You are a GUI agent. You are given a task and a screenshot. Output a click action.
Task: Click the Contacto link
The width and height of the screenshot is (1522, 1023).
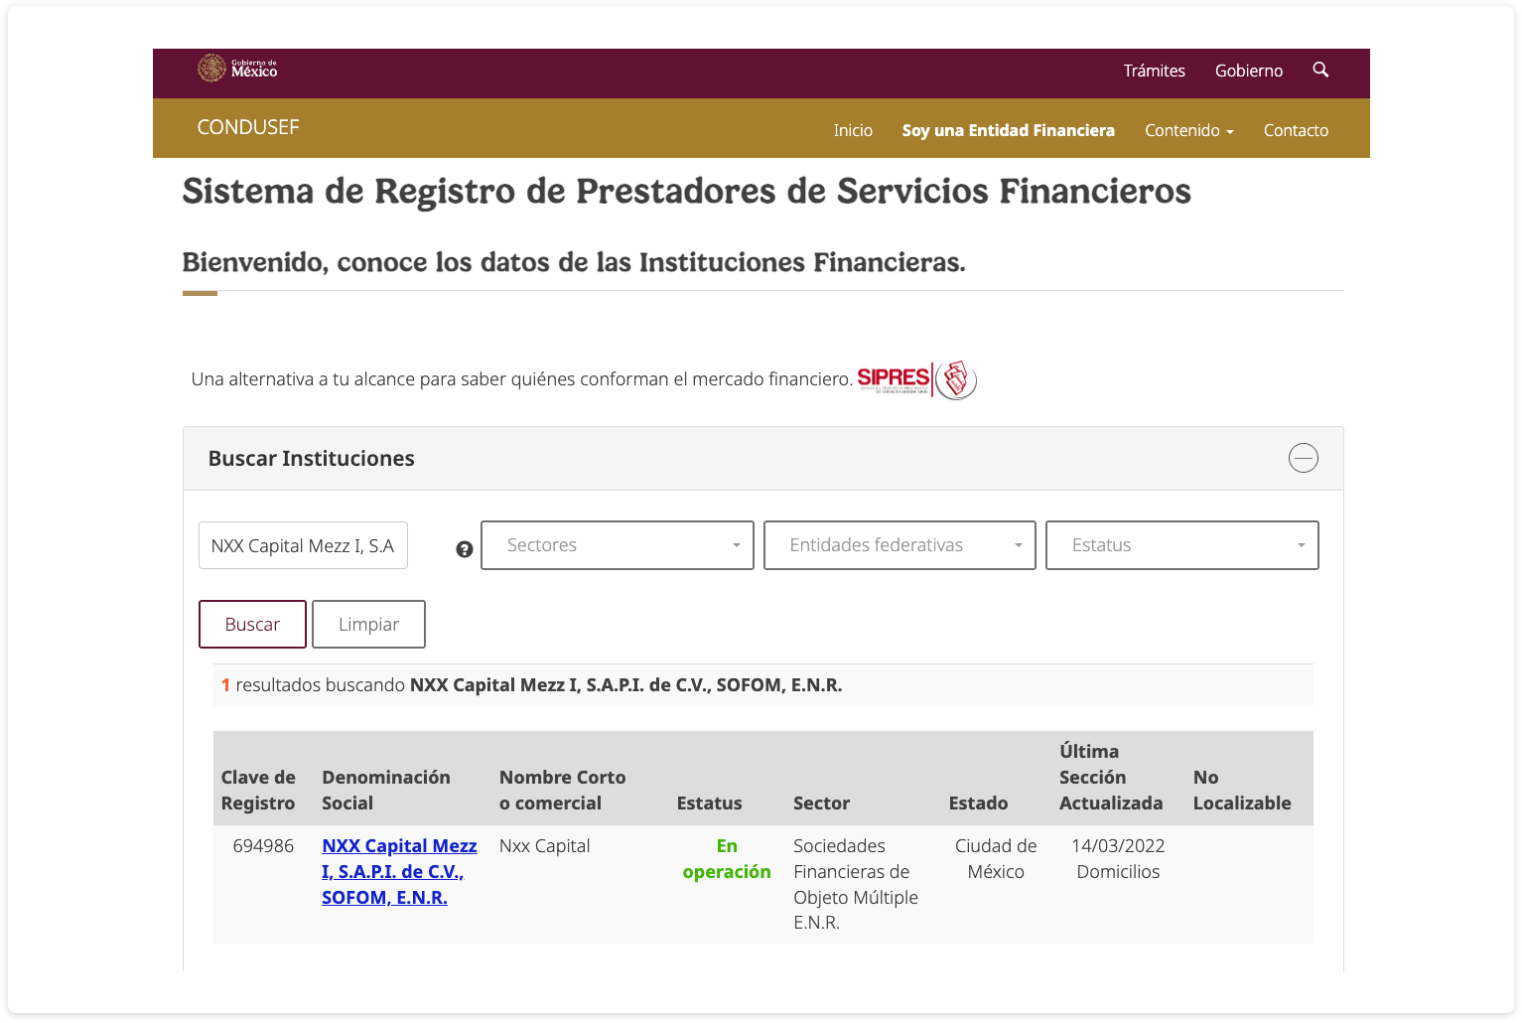[x=1296, y=130]
